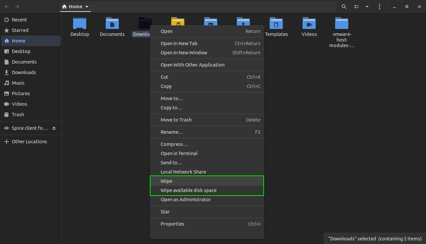Star the Downloads folder via context menu
426x244 pixels.
pyautogui.click(x=165, y=211)
